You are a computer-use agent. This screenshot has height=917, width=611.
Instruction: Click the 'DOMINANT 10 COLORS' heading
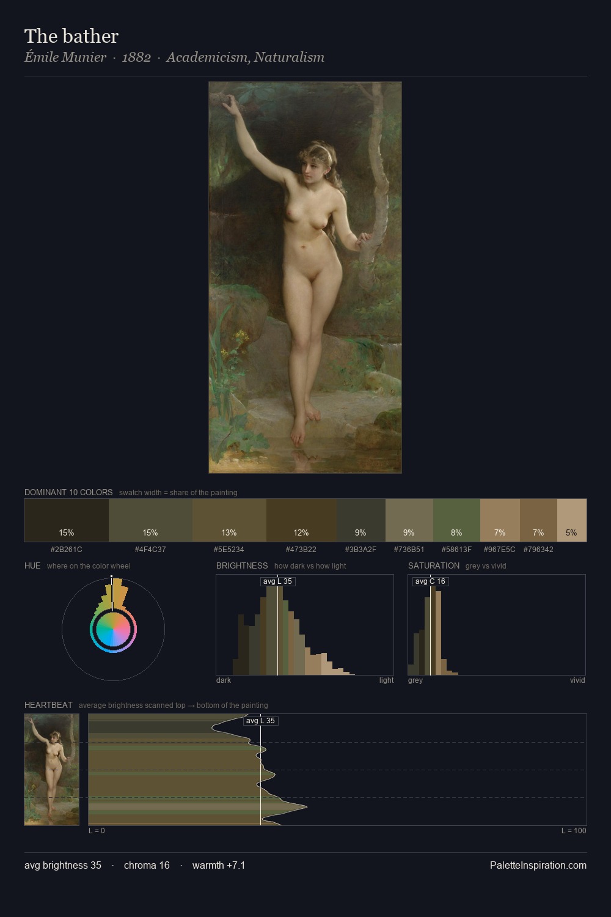pyautogui.click(x=68, y=492)
